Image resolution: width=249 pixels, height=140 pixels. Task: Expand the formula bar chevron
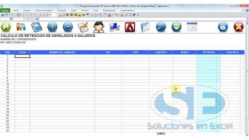[248, 19]
